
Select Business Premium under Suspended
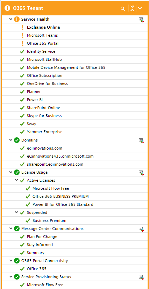tap(49, 221)
